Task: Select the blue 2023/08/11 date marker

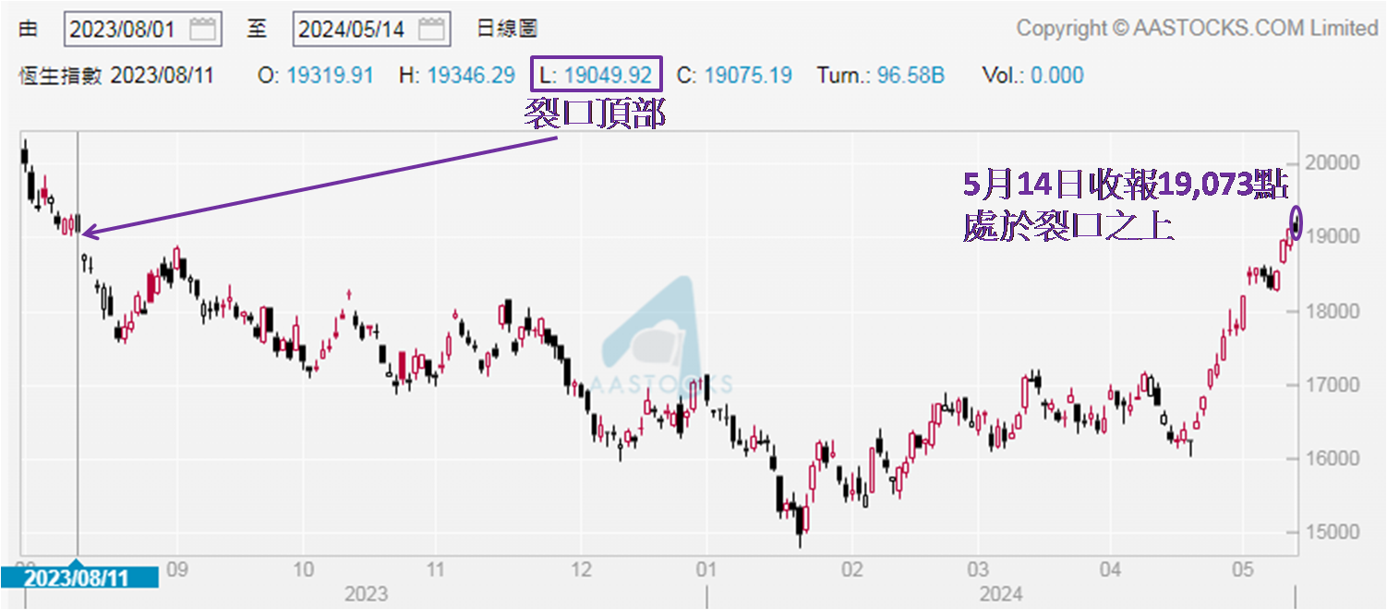Action: point(78,579)
